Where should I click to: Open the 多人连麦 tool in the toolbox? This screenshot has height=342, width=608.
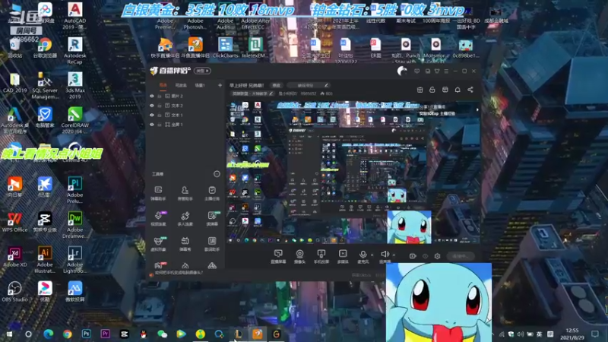pos(185,218)
